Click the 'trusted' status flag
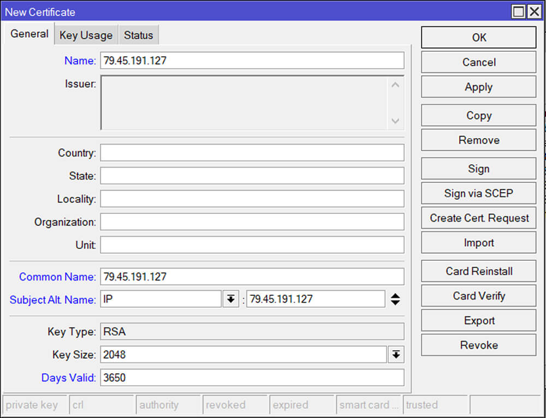This screenshot has height=418, width=546. (x=435, y=405)
